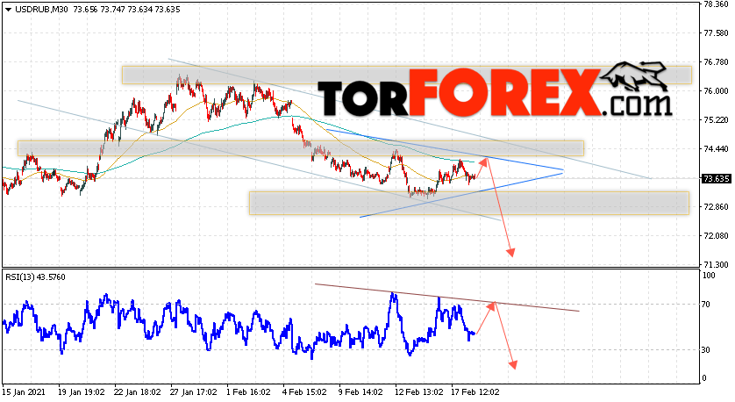The image size is (735, 402).
Task: Click the 75.220 price axis label
Action: coord(716,120)
